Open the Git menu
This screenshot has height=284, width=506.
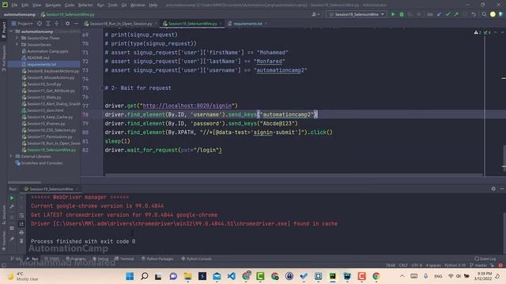[x=124, y=5]
